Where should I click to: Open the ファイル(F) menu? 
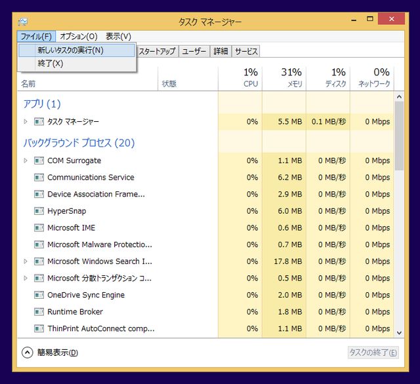[x=36, y=36]
